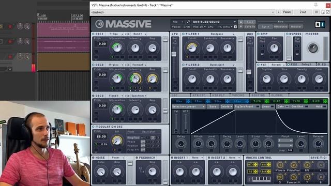The image size is (331, 186).
Task: Click the header Save button
Action: [x=250, y=22]
